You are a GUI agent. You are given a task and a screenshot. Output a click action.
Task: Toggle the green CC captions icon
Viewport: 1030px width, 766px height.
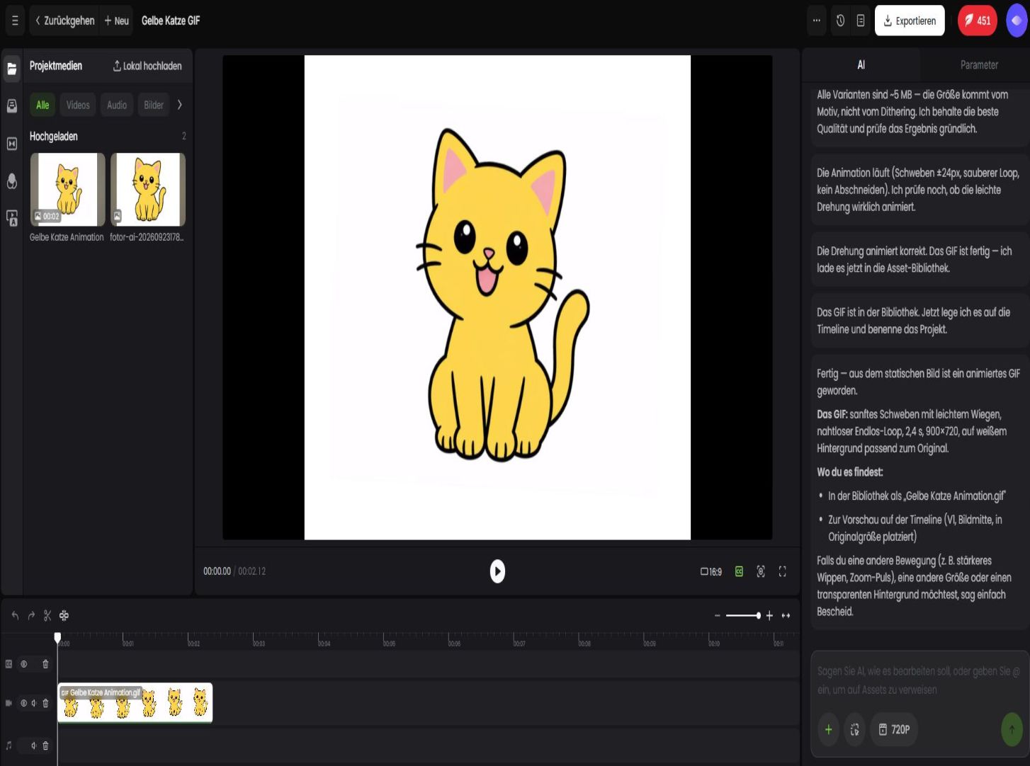click(x=739, y=571)
